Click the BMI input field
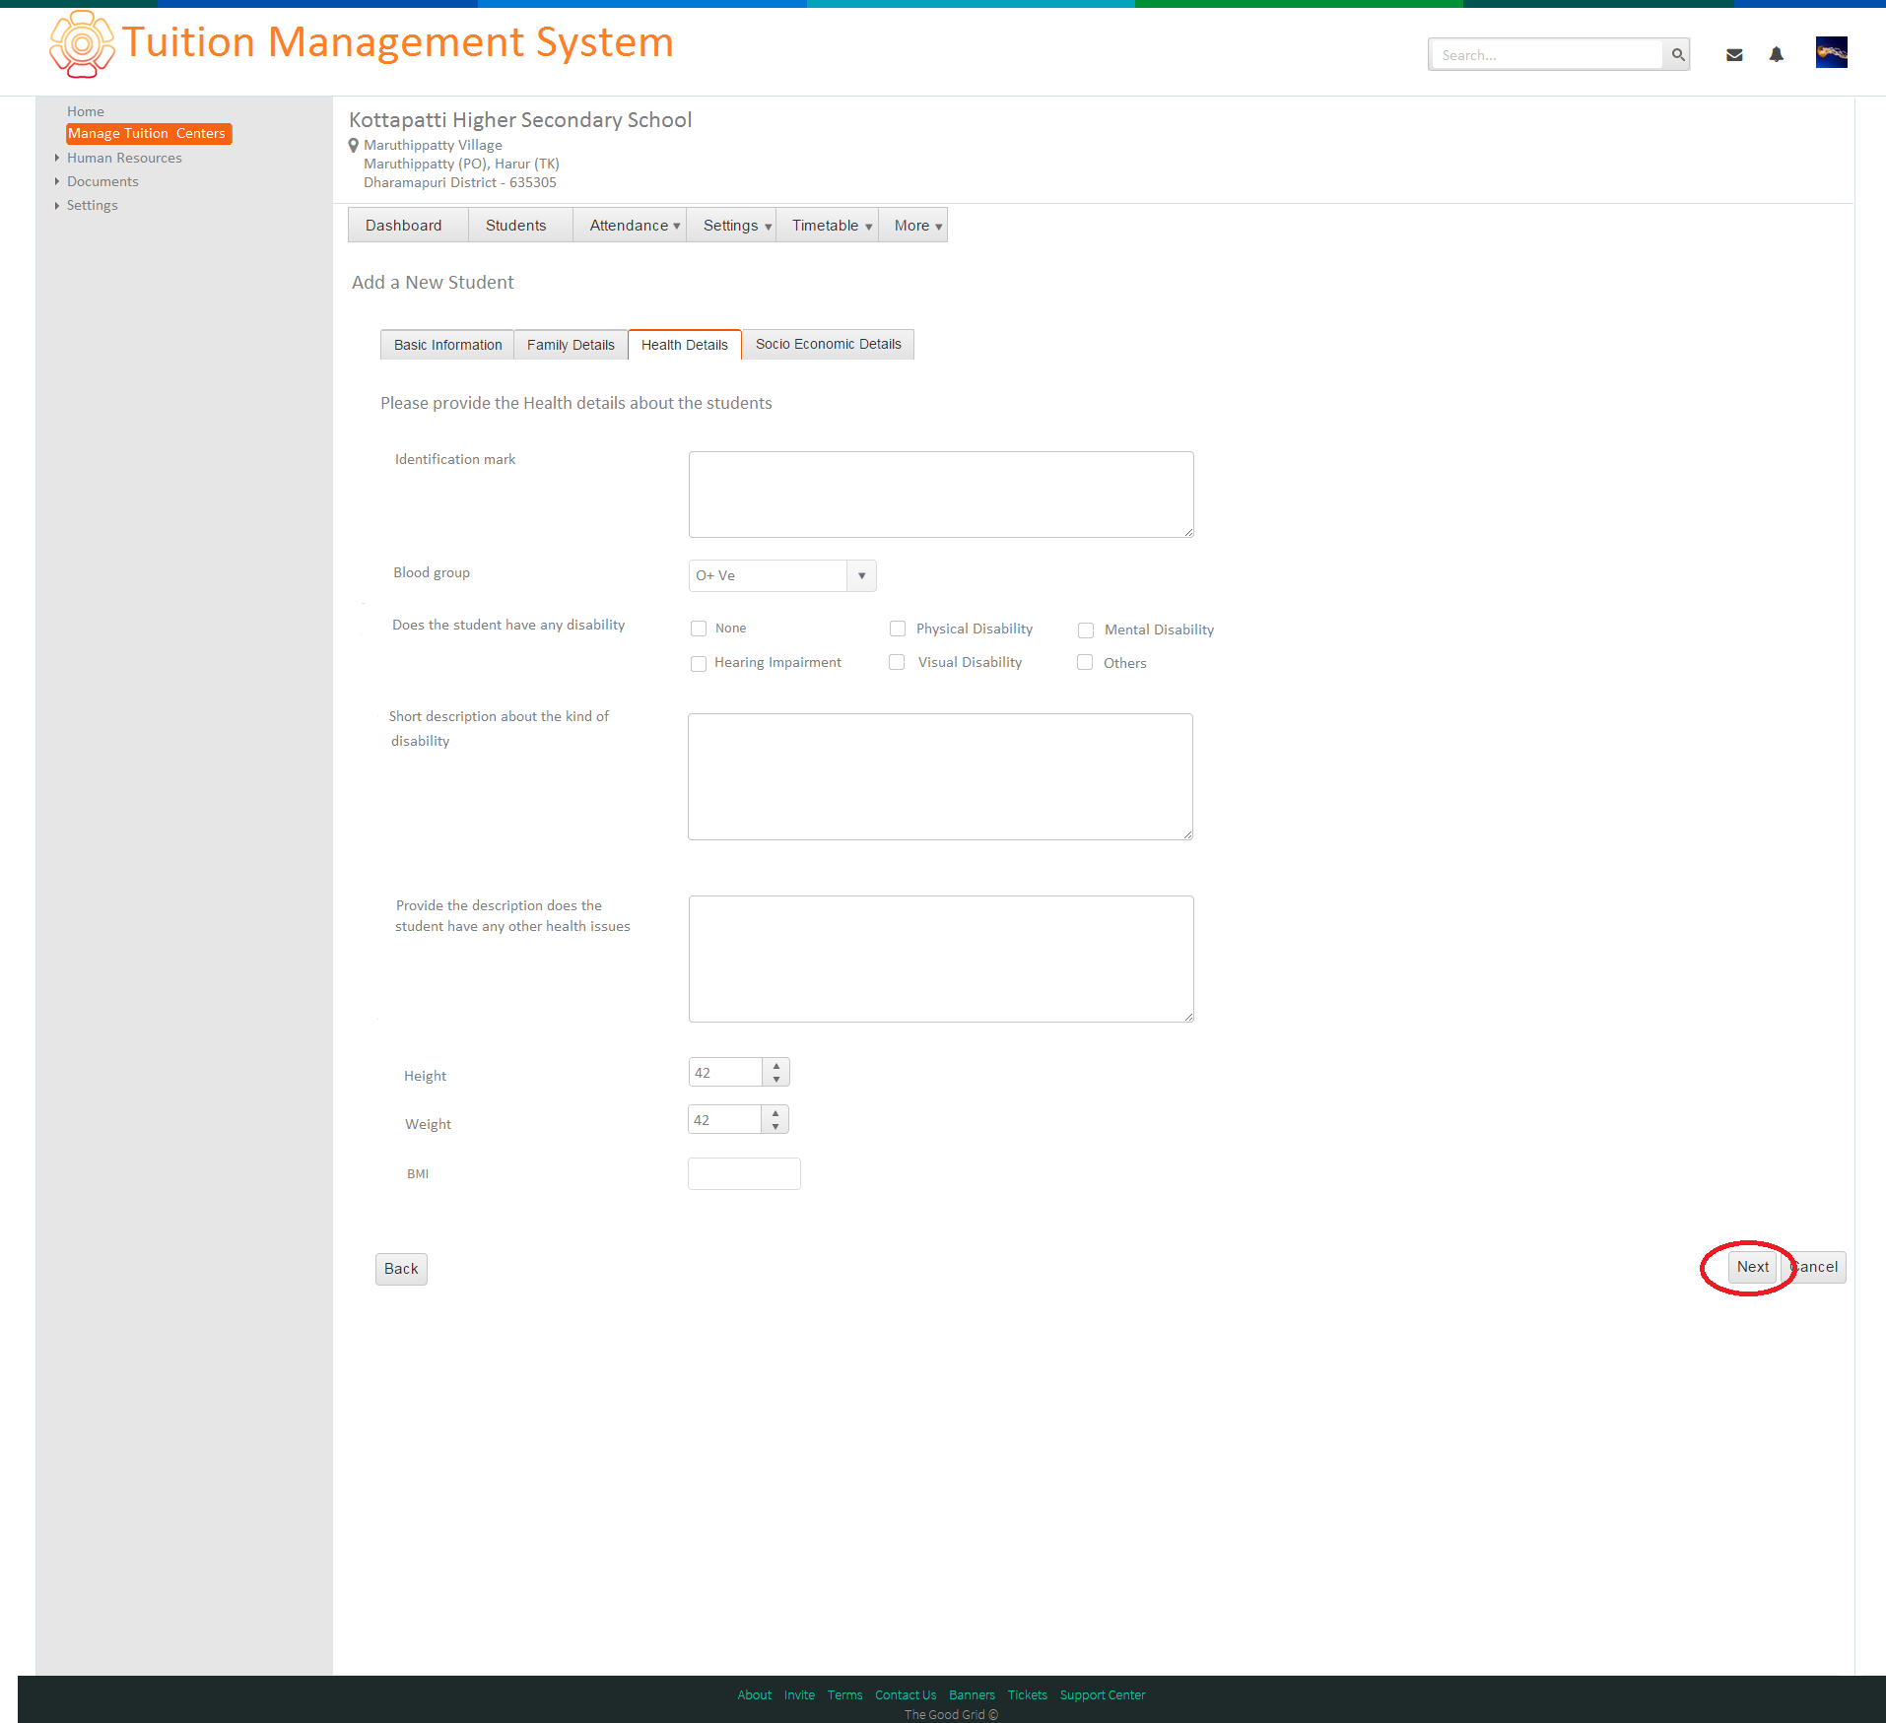Screen dimensions: 1886x1723 744,1173
